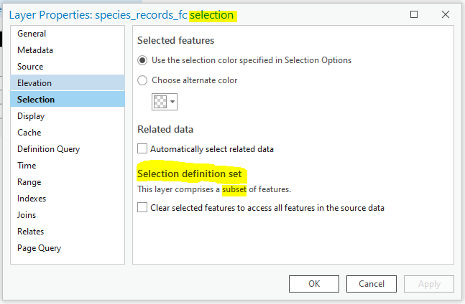Enable Automatically select related data

point(143,149)
